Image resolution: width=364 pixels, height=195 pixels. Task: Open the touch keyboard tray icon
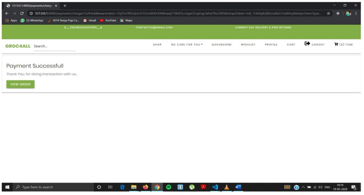click(x=287, y=187)
